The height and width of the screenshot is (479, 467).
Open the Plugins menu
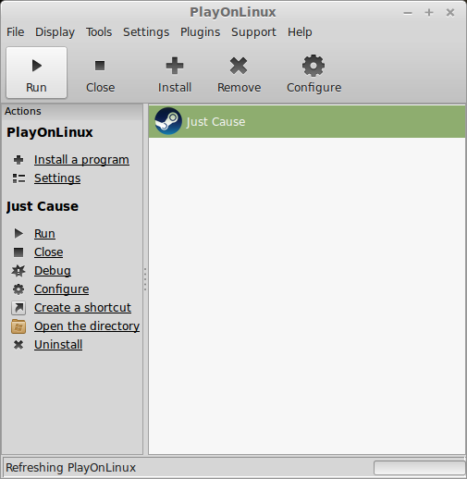201,32
